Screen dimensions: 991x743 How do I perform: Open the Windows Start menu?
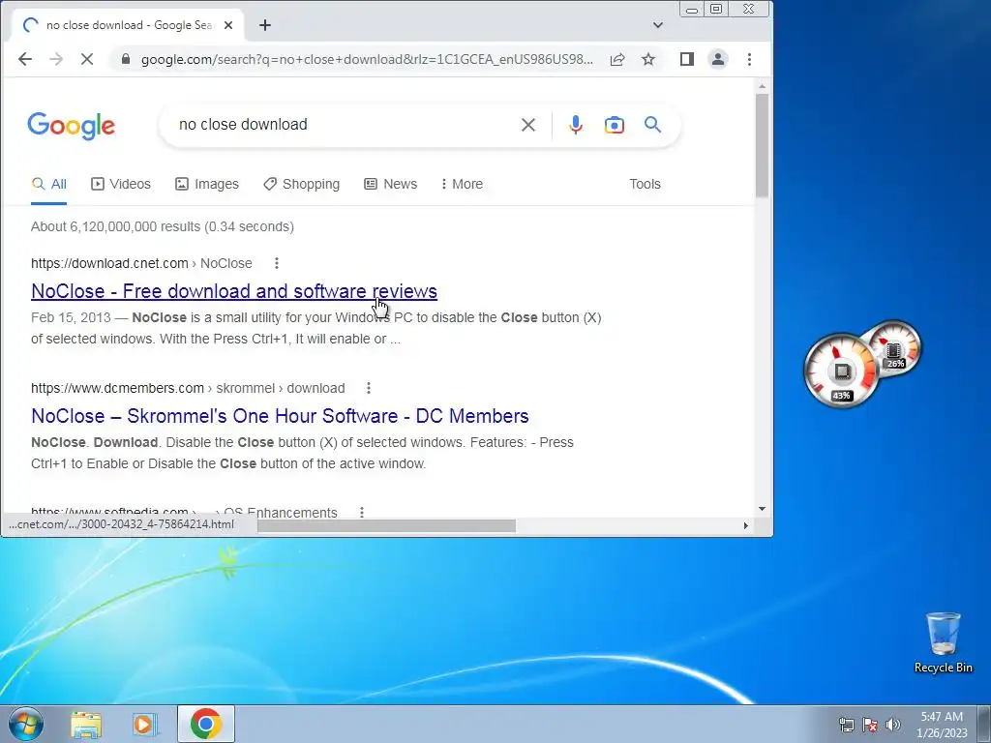[x=25, y=724]
